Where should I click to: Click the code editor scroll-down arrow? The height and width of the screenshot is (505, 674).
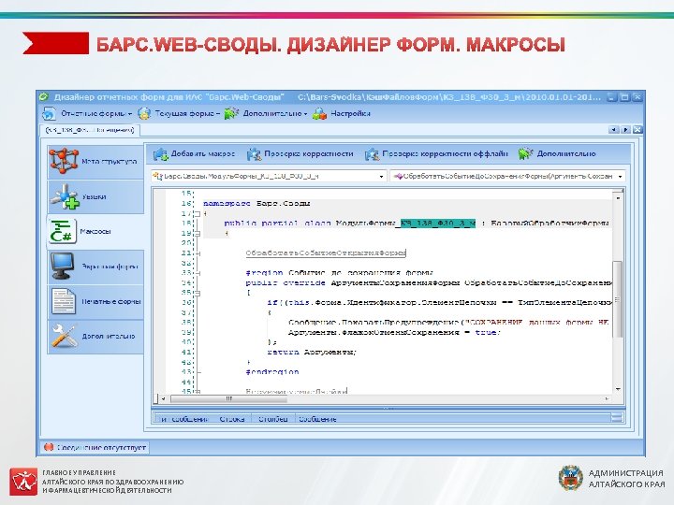point(618,389)
